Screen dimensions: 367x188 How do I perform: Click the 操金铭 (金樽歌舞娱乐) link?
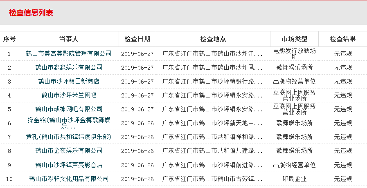(68, 123)
